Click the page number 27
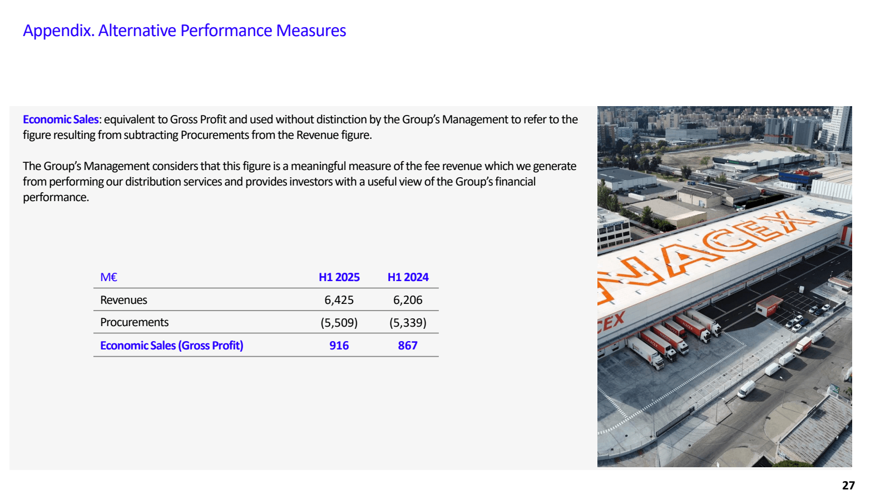The height and width of the screenshot is (500, 890). point(848,486)
